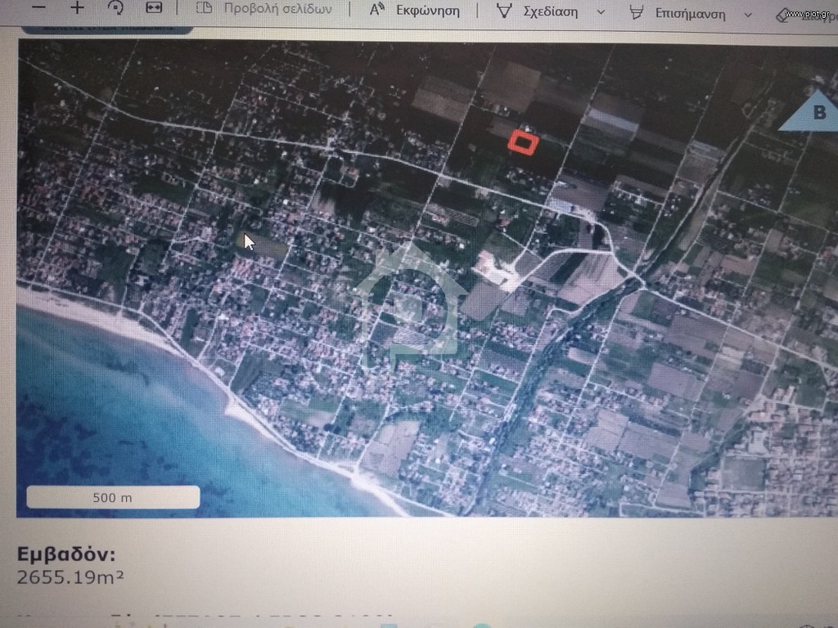838x628 pixels.
Task: Click the 'B' north arrow marker
Action: (x=813, y=111)
